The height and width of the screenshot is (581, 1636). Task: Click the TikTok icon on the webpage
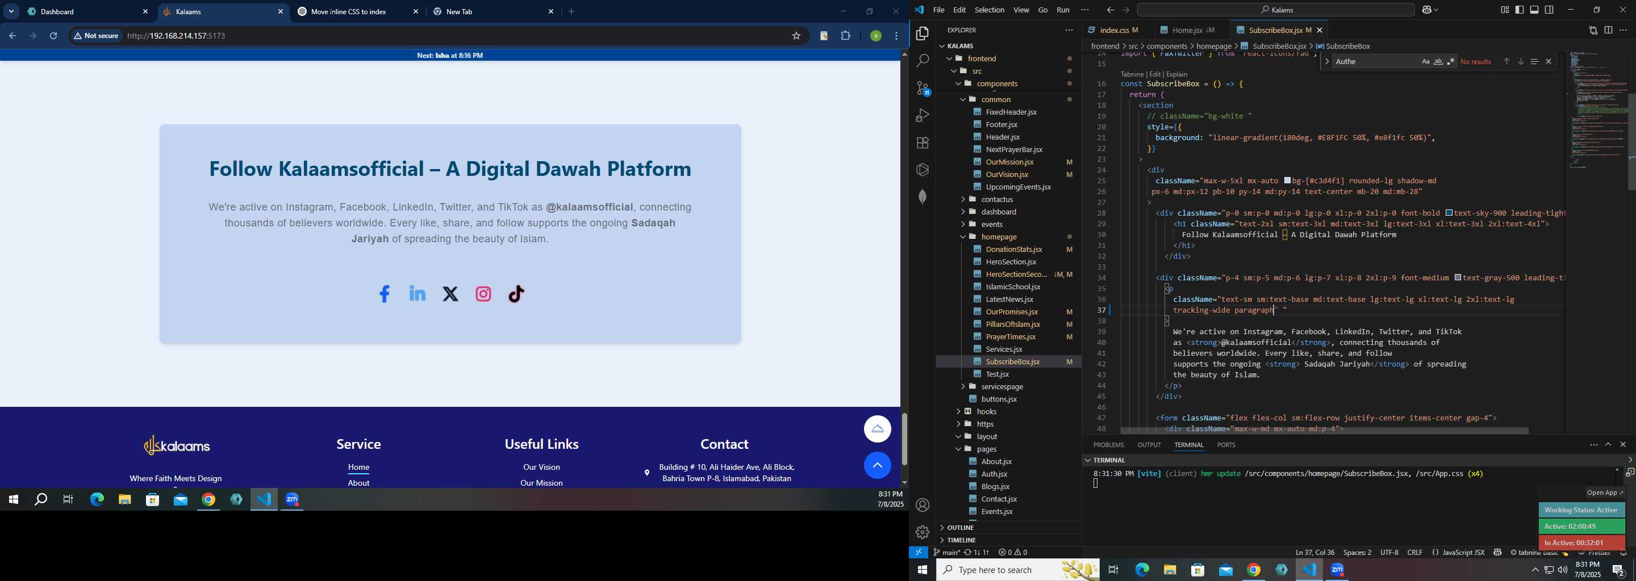pos(516,294)
